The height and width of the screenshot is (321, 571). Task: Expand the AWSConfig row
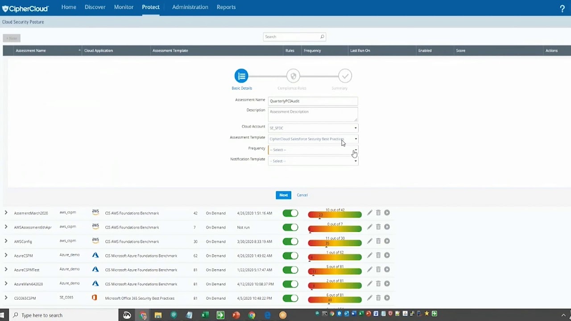point(6,241)
